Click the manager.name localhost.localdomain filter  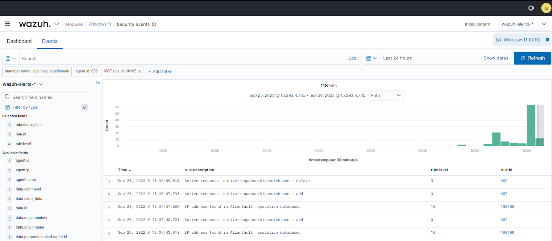pos(37,71)
